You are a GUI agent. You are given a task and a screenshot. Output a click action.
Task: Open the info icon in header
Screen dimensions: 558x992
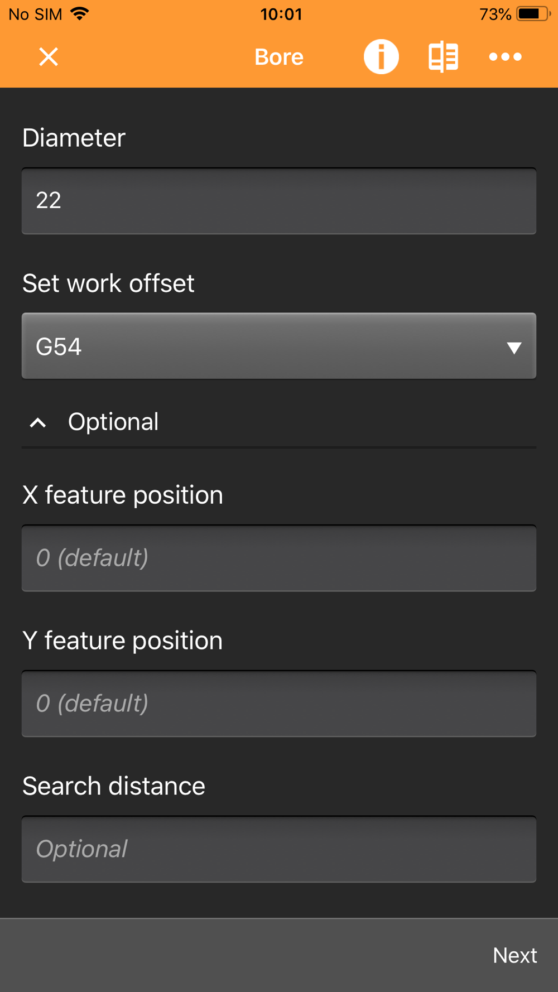pyautogui.click(x=381, y=56)
